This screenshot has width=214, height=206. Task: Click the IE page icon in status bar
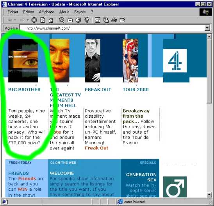pyautogui.click(x=5, y=202)
